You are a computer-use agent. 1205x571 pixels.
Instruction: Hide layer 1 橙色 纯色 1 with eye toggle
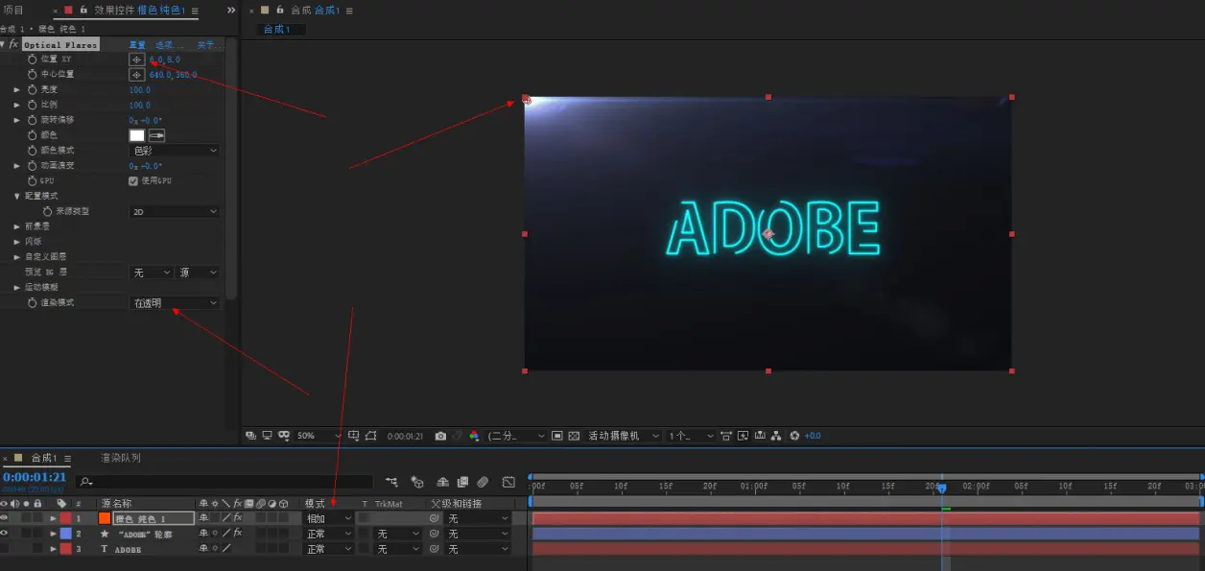(x=5, y=518)
